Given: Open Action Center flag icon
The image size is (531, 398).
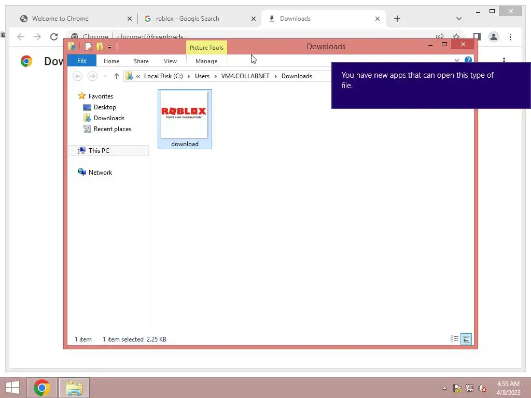Looking at the screenshot, I should click(457, 388).
